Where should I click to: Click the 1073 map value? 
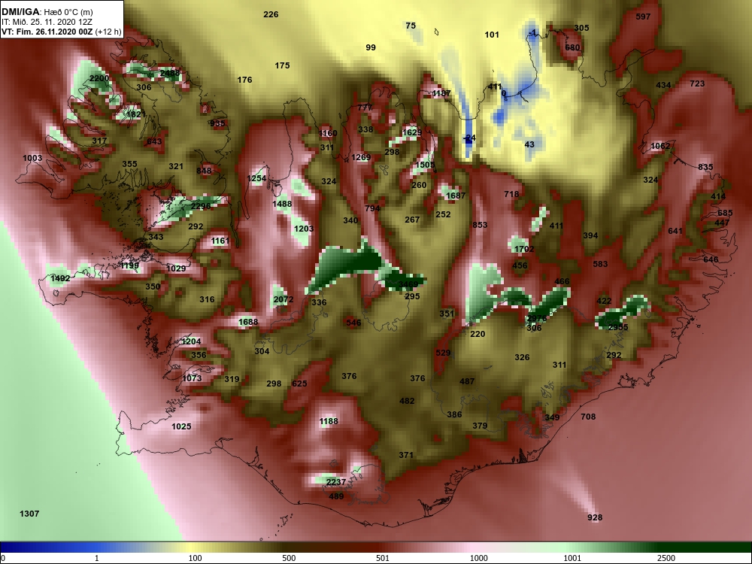[x=192, y=378]
